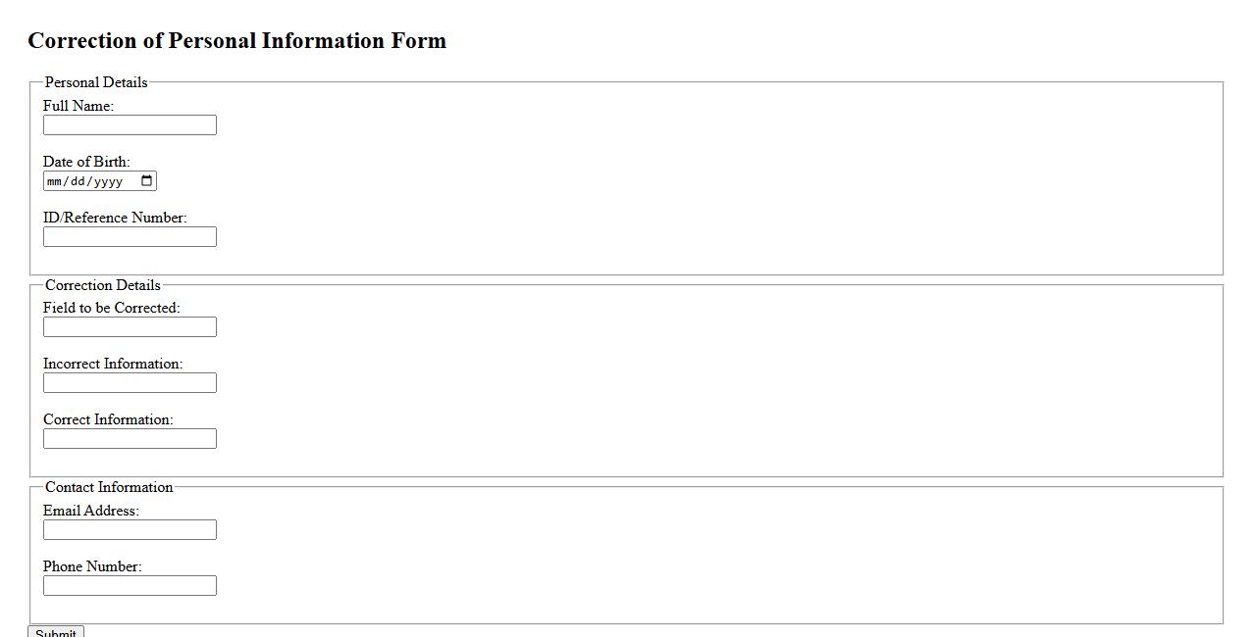Focus the Incorrect Information text box
This screenshot has width=1254, height=637.
(x=130, y=383)
